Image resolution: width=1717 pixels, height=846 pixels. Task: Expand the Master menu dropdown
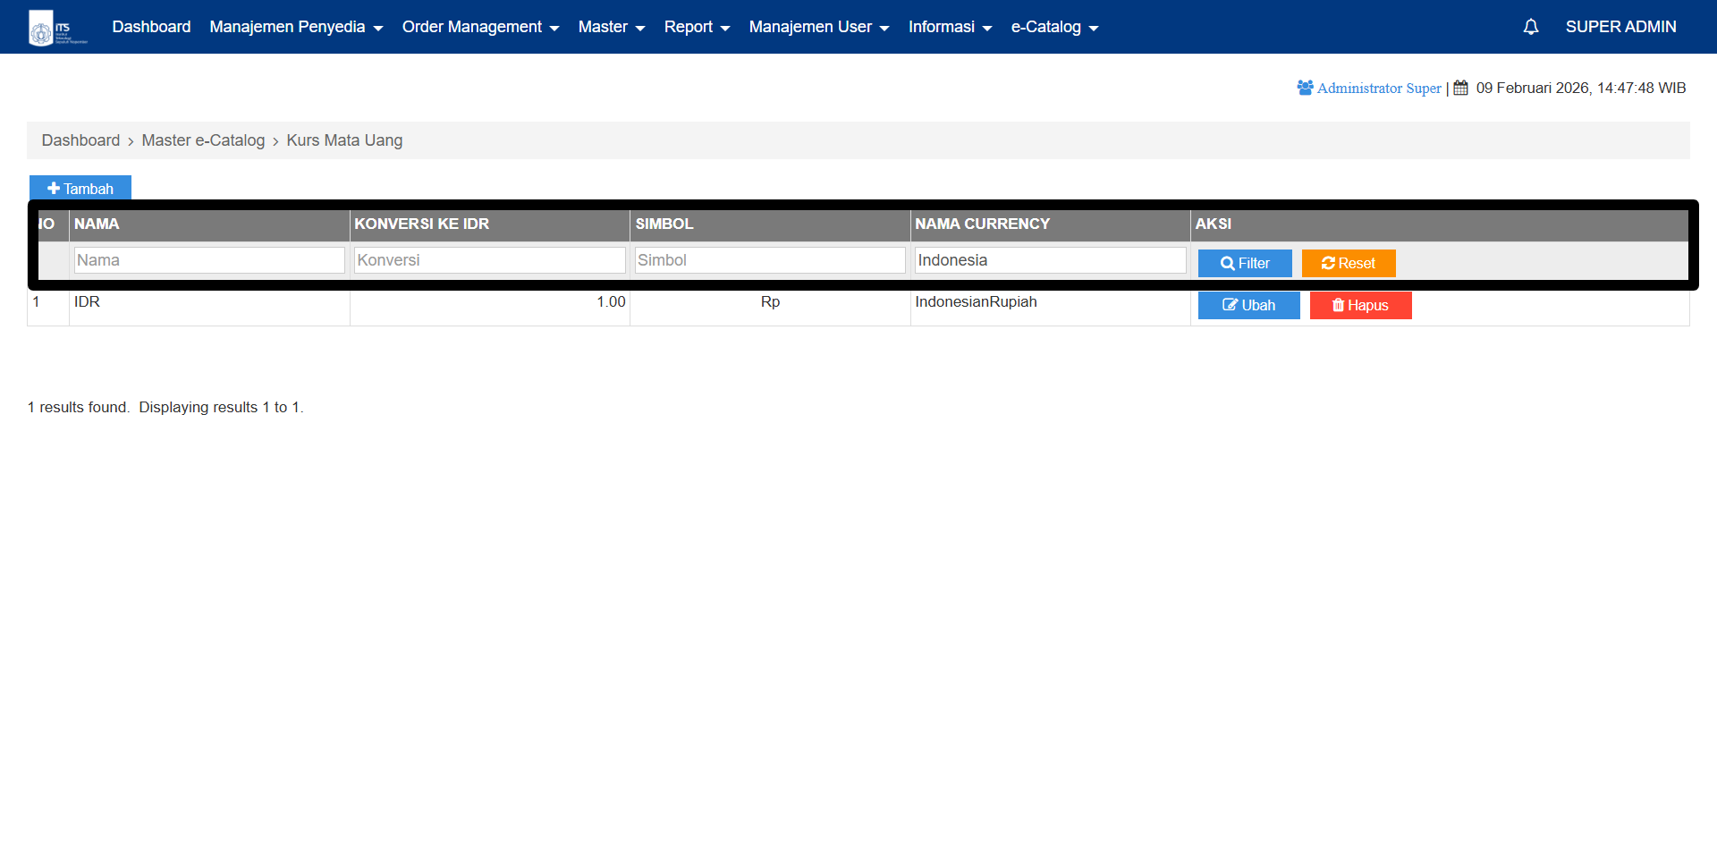click(611, 27)
